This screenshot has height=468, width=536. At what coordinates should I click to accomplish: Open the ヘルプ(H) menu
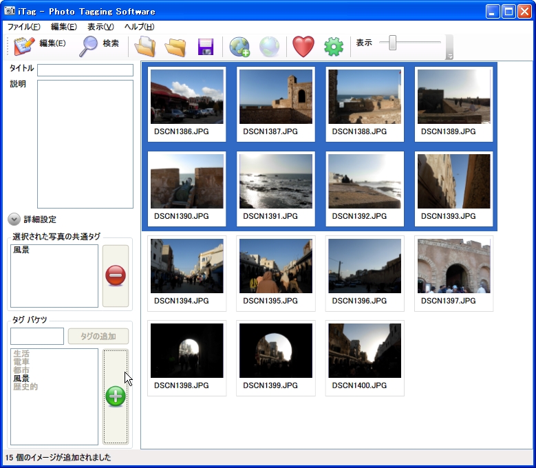(139, 27)
